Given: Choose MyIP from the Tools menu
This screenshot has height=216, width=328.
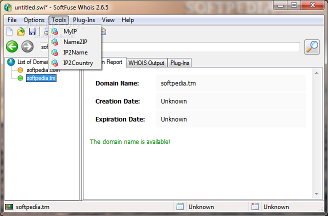Looking at the screenshot, I should [75, 31].
